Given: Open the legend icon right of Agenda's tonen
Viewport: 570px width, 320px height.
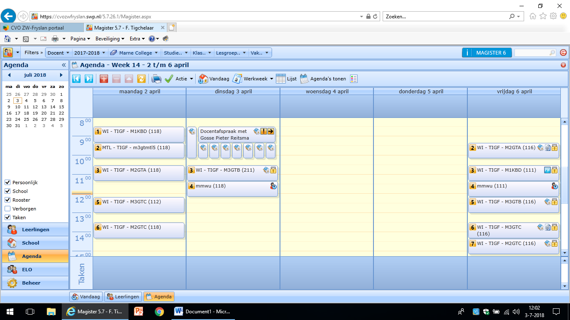Looking at the screenshot, I should pyautogui.click(x=354, y=79).
